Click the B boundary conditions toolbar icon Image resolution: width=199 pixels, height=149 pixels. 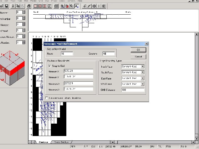coord(62,6)
